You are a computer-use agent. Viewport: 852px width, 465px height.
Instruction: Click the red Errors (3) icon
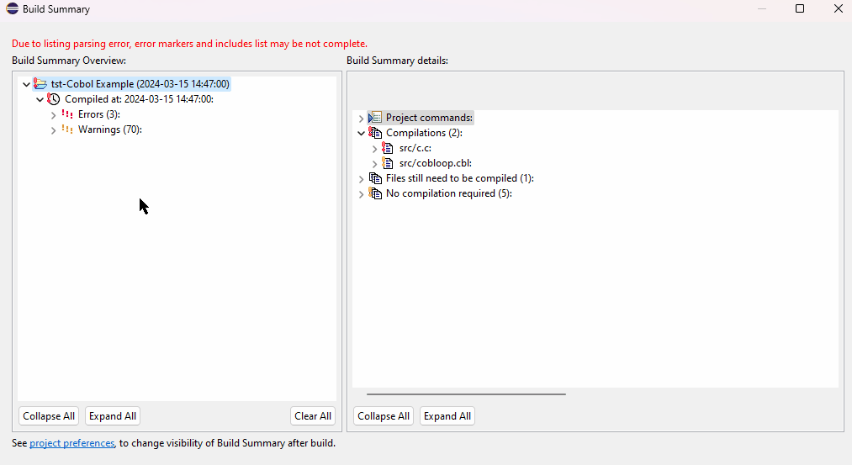[67, 114]
